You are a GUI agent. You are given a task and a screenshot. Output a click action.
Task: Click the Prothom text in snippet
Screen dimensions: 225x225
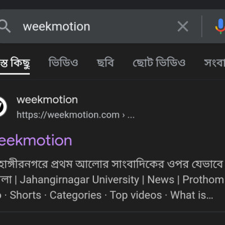203,179
